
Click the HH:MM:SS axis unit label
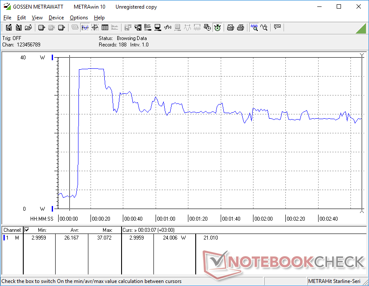42,219
